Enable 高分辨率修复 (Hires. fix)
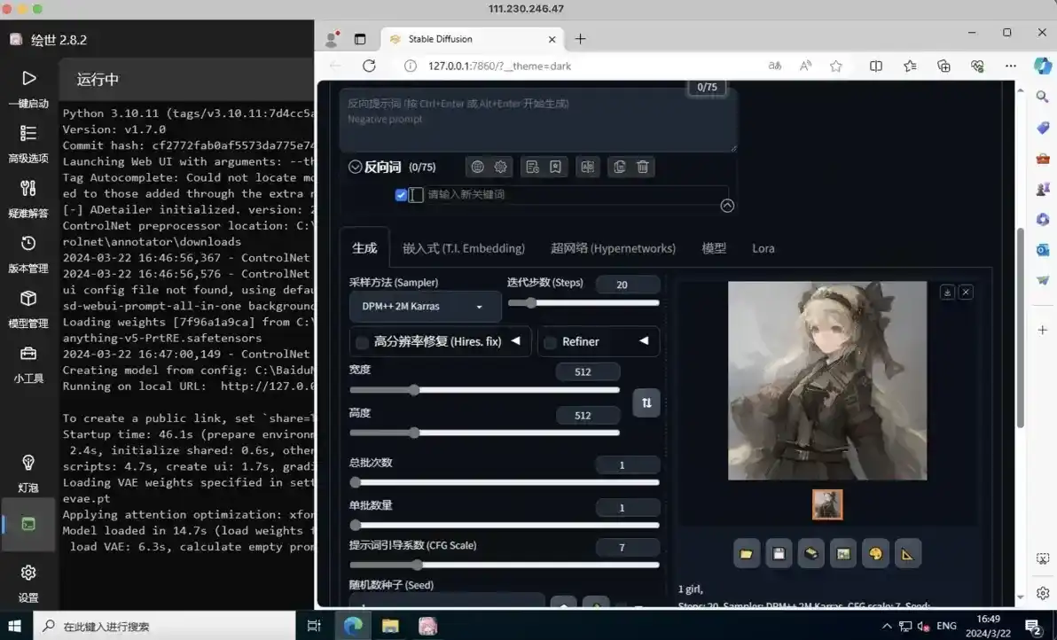The width and height of the screenshot is (1057, 640). point(363,341)
